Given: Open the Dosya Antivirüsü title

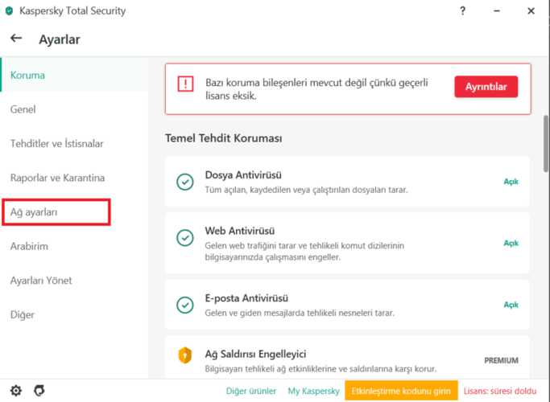Looking at the screenshot, I should pyautogui.click(x=243, y=174).
